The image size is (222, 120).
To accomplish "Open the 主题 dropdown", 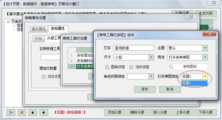I will (x=205, y=48).
